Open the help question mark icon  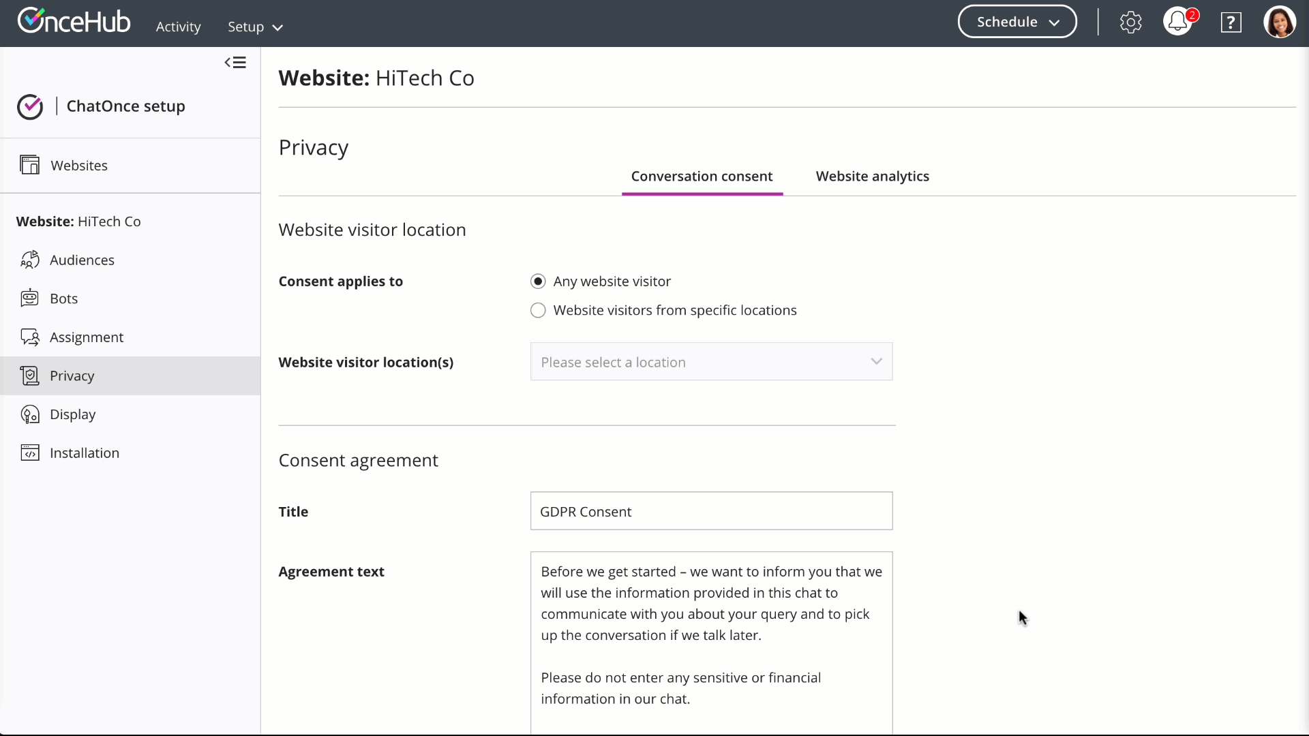[x=1231, y=22]
